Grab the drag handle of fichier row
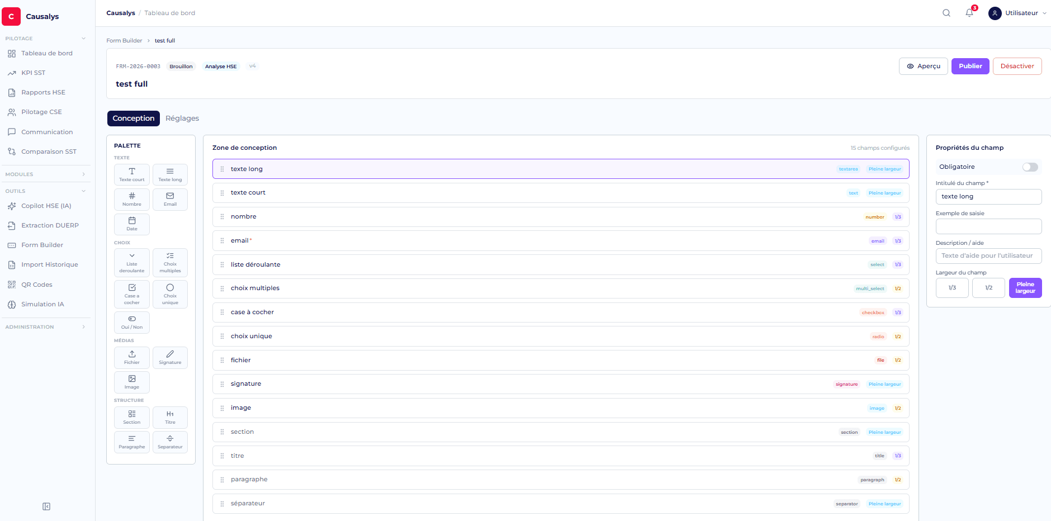Viewport: 1051px width, 521px height. coord(222,361)
